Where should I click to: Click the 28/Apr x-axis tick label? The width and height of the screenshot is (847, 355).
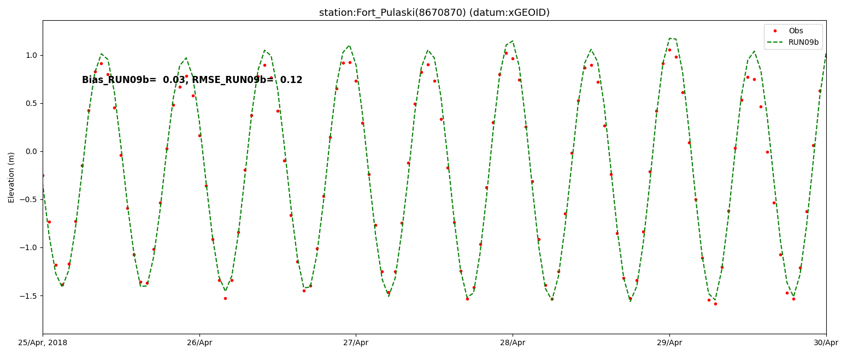click(513, 343)
